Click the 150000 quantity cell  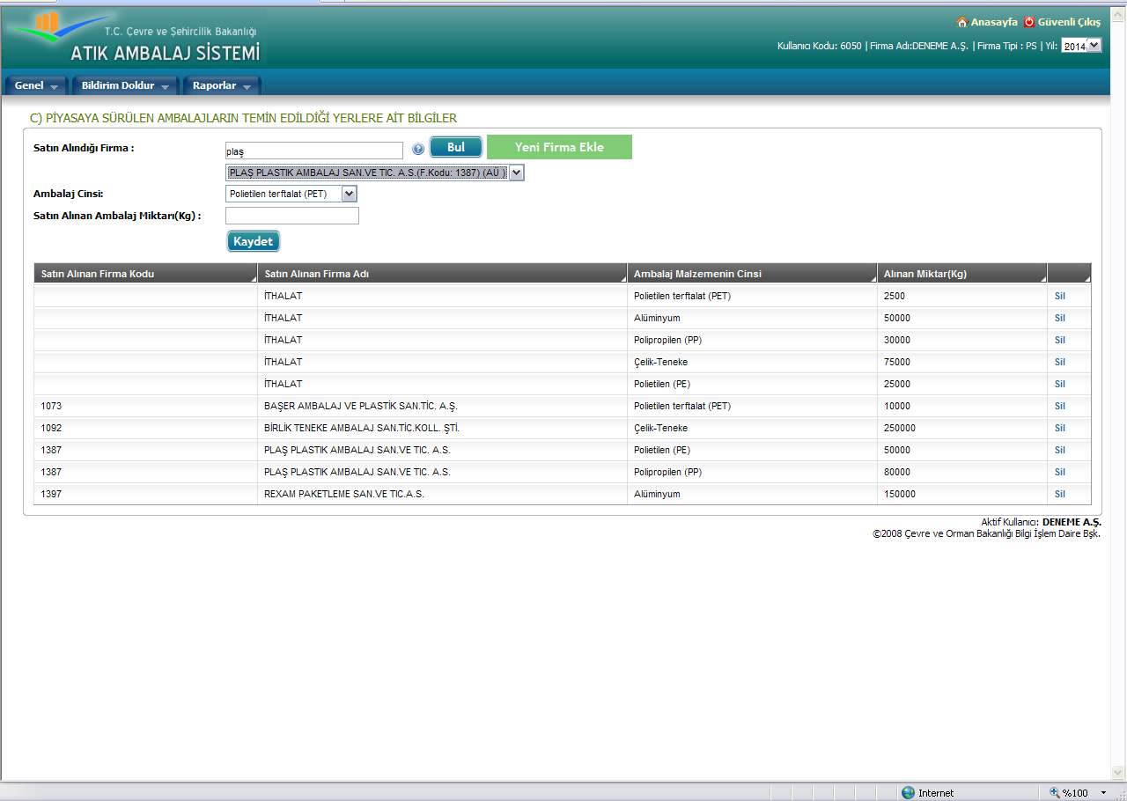click(962, 494)
